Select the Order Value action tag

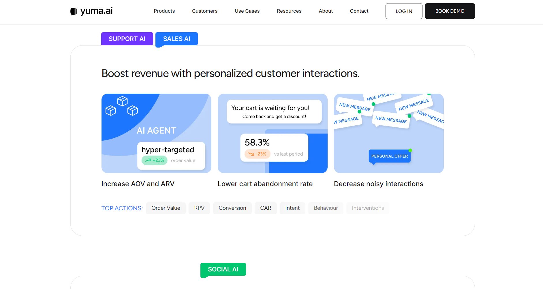click(166, 208)
